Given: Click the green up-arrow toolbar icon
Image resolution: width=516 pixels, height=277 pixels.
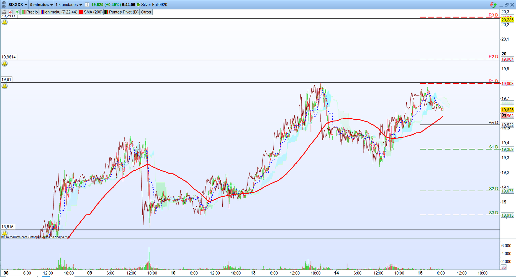Looking at the screenshot, I should [17, 12].
